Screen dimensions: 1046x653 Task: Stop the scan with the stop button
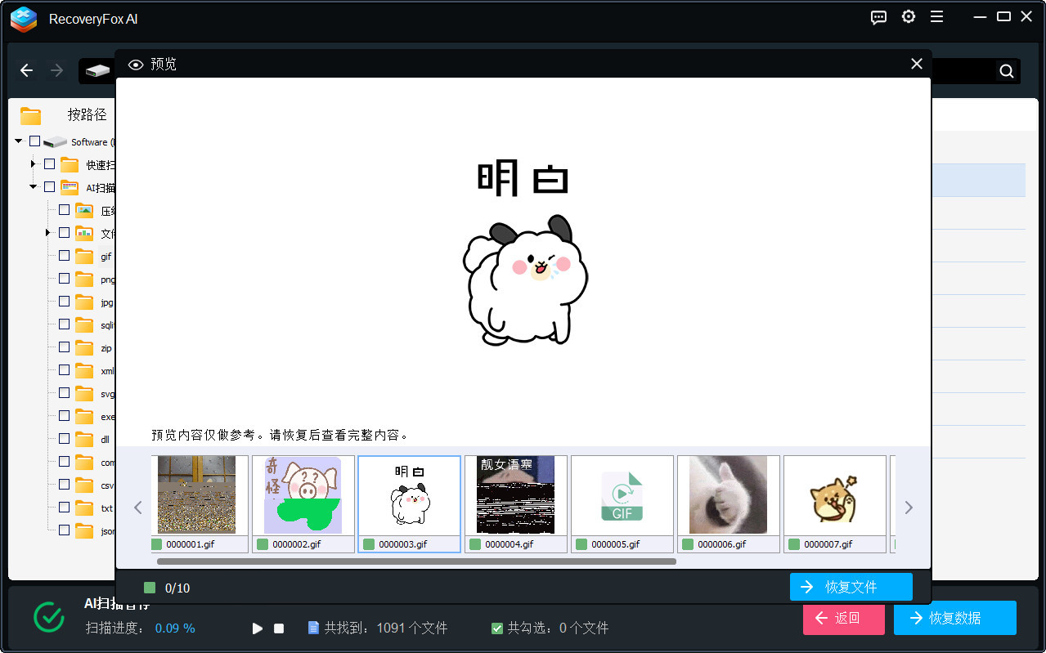tap(279, 628)
